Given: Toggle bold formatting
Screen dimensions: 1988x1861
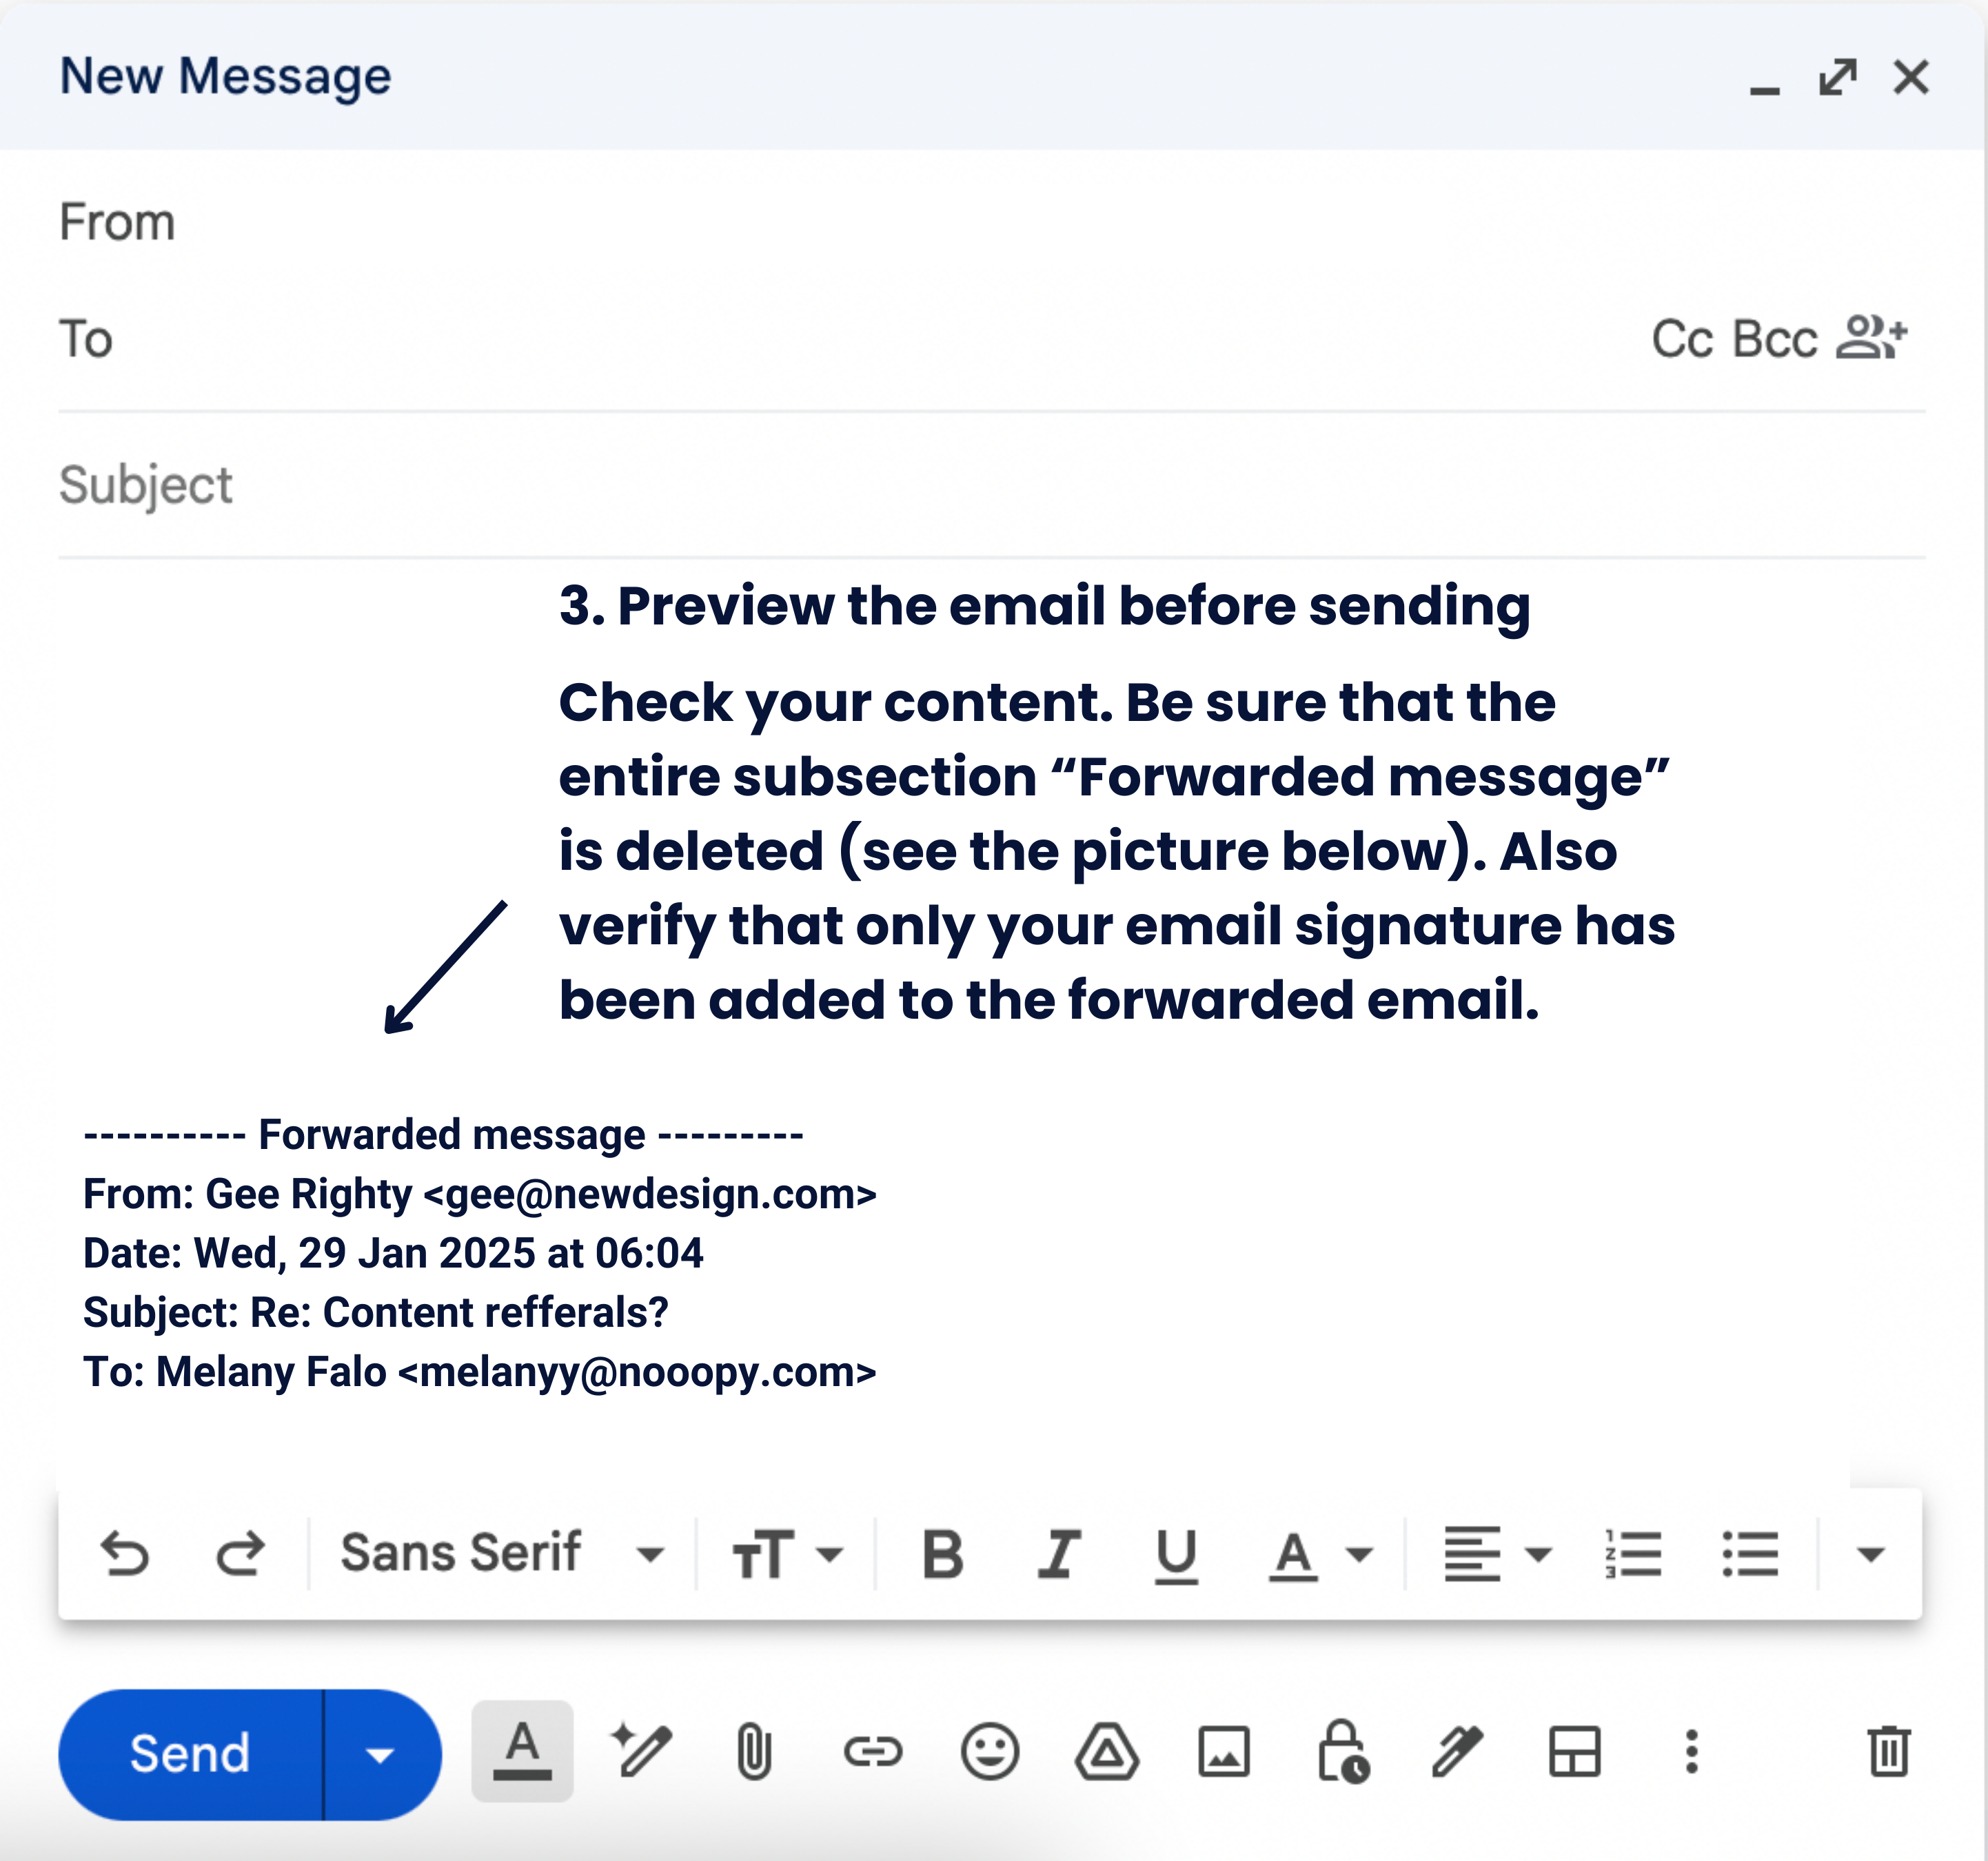Looking at the screenshot, I should tap(941, 1553).
